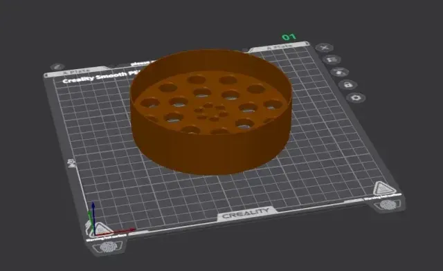Viewport: 443px width, 271px height.
Task: Arrange objects on this plate icon
Action: 332,60
